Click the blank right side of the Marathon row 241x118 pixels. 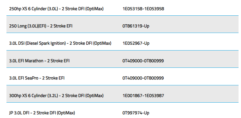point(201,59)
